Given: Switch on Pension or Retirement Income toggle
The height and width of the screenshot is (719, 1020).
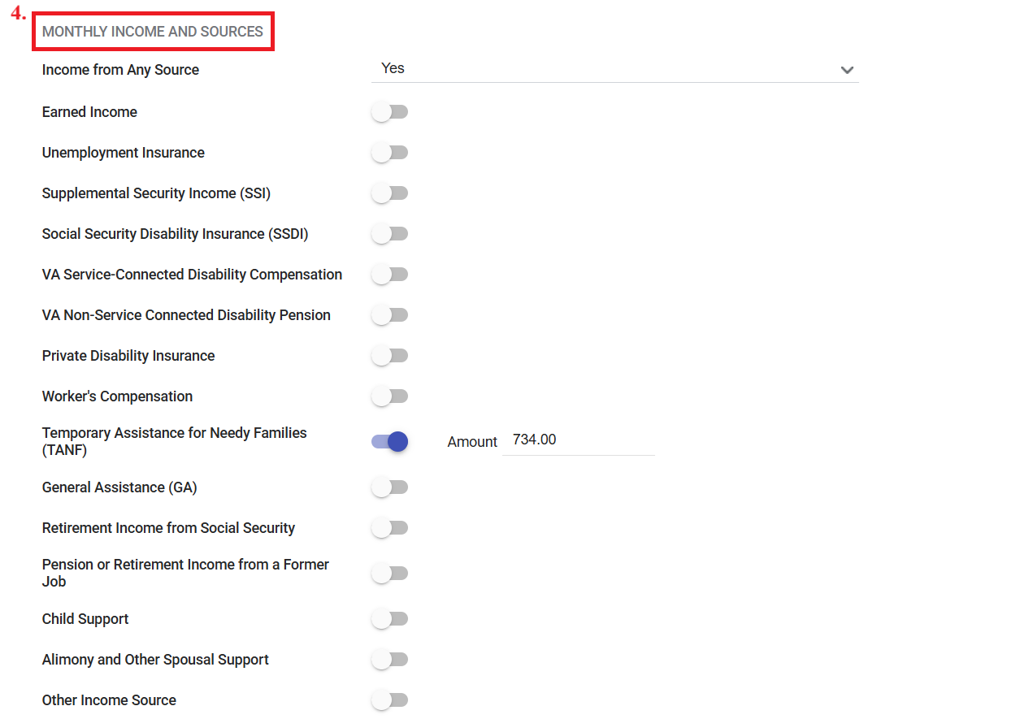Looking at the screenshot, I should [x=389, y=574].
